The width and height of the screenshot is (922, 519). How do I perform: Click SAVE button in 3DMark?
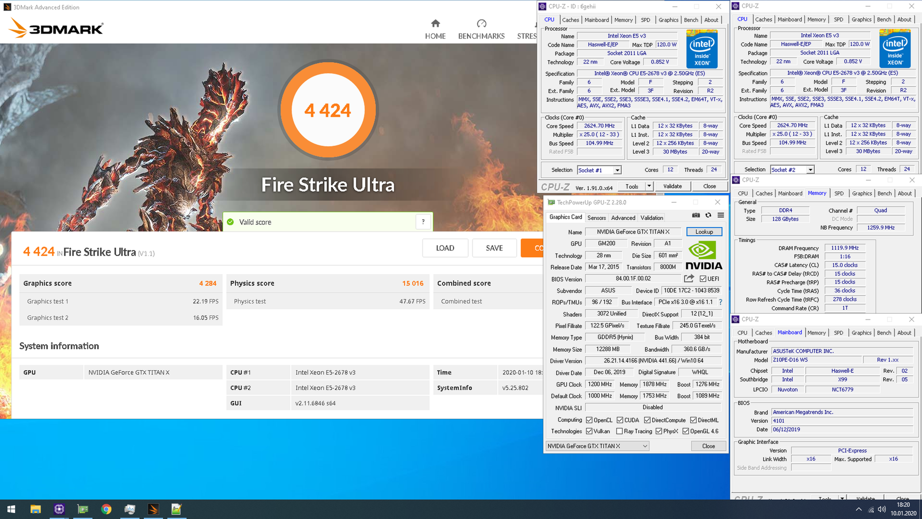click(494, 248)
